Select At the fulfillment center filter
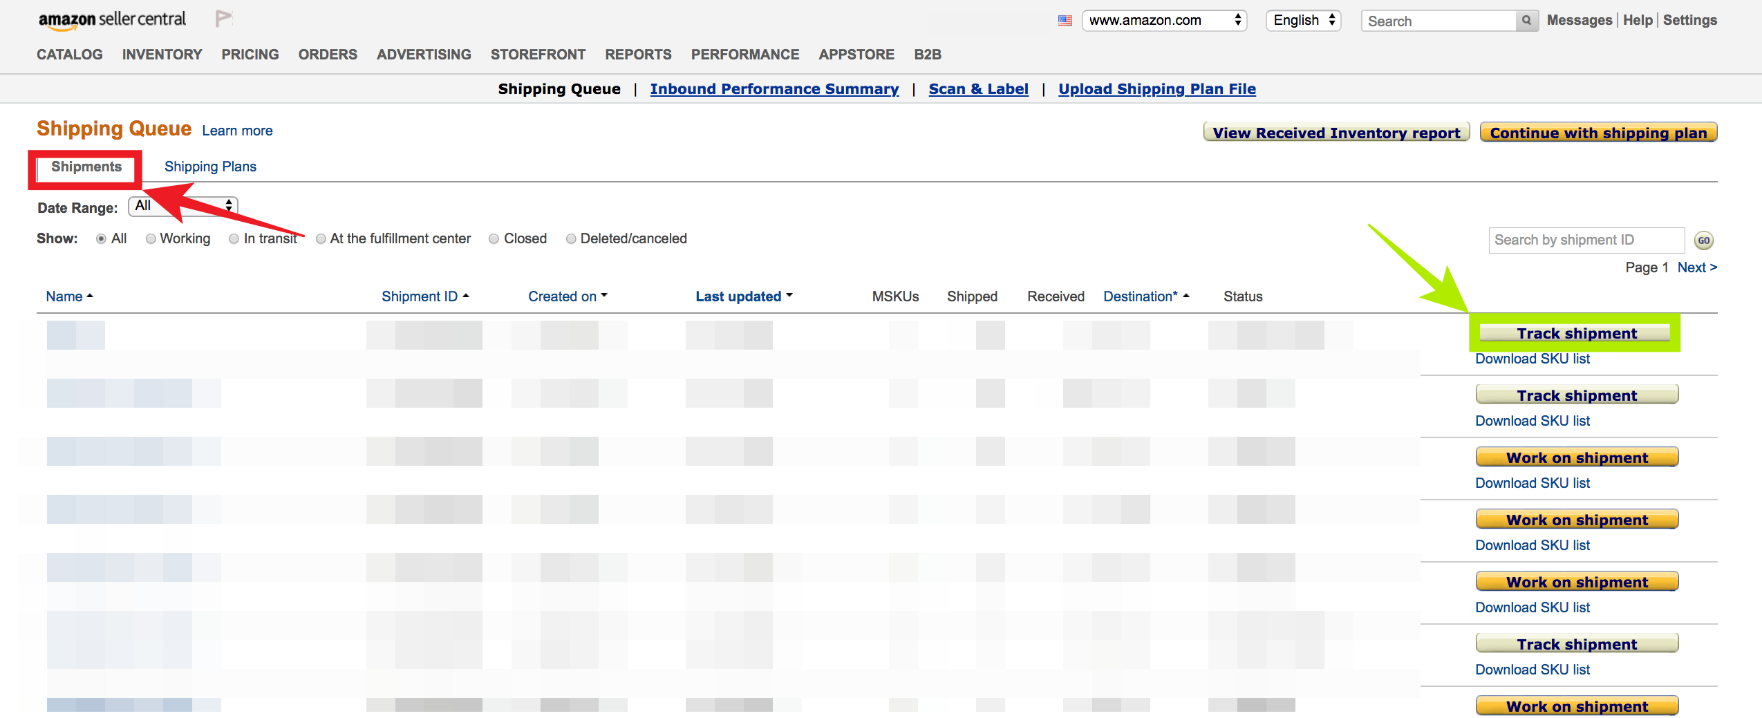The width and height of the screenshot is (1762, 718). coord(321,239)
